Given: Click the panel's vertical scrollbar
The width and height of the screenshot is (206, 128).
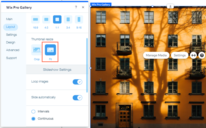Looking at the screenshot, I should pos(87,65).
